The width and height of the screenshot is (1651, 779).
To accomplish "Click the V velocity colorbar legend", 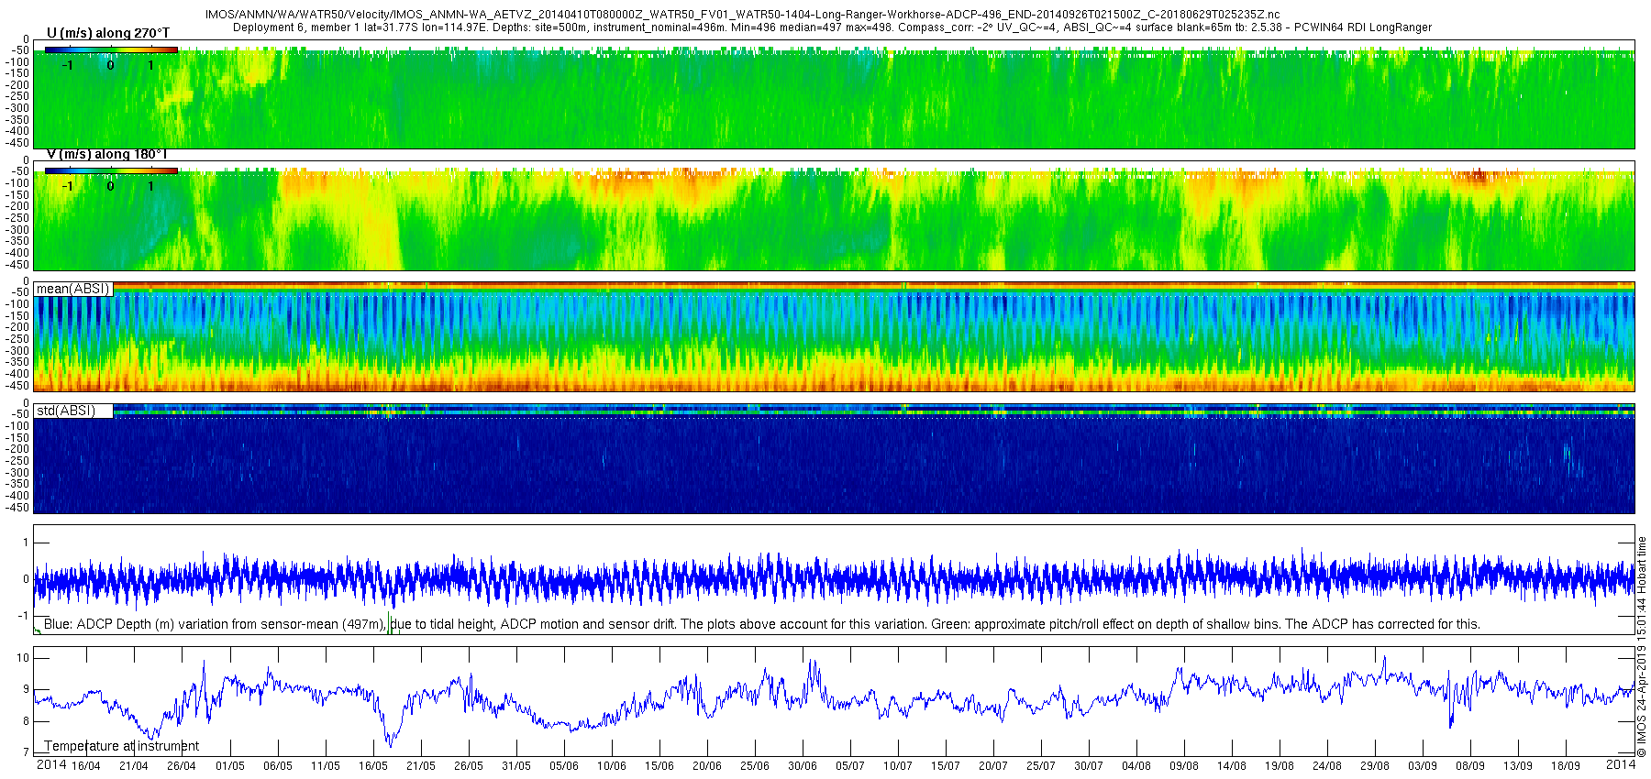I will pos(111,170).
